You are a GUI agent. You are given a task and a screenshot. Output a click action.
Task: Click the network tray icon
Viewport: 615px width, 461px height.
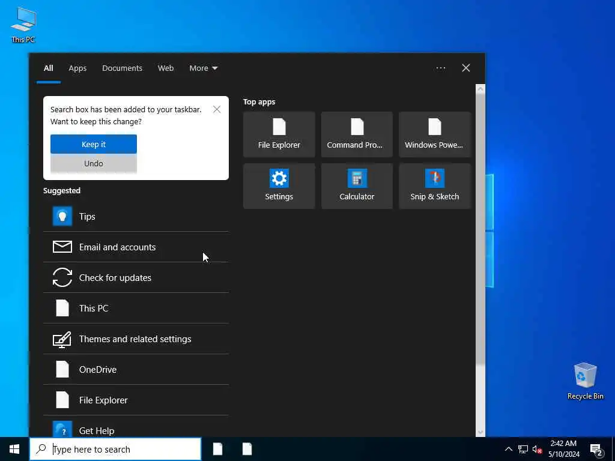coord(523,449)
